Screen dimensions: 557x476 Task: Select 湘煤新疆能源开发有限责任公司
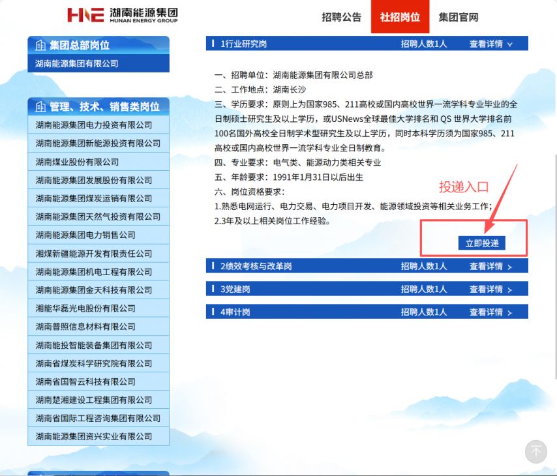[x=98, y=253]
